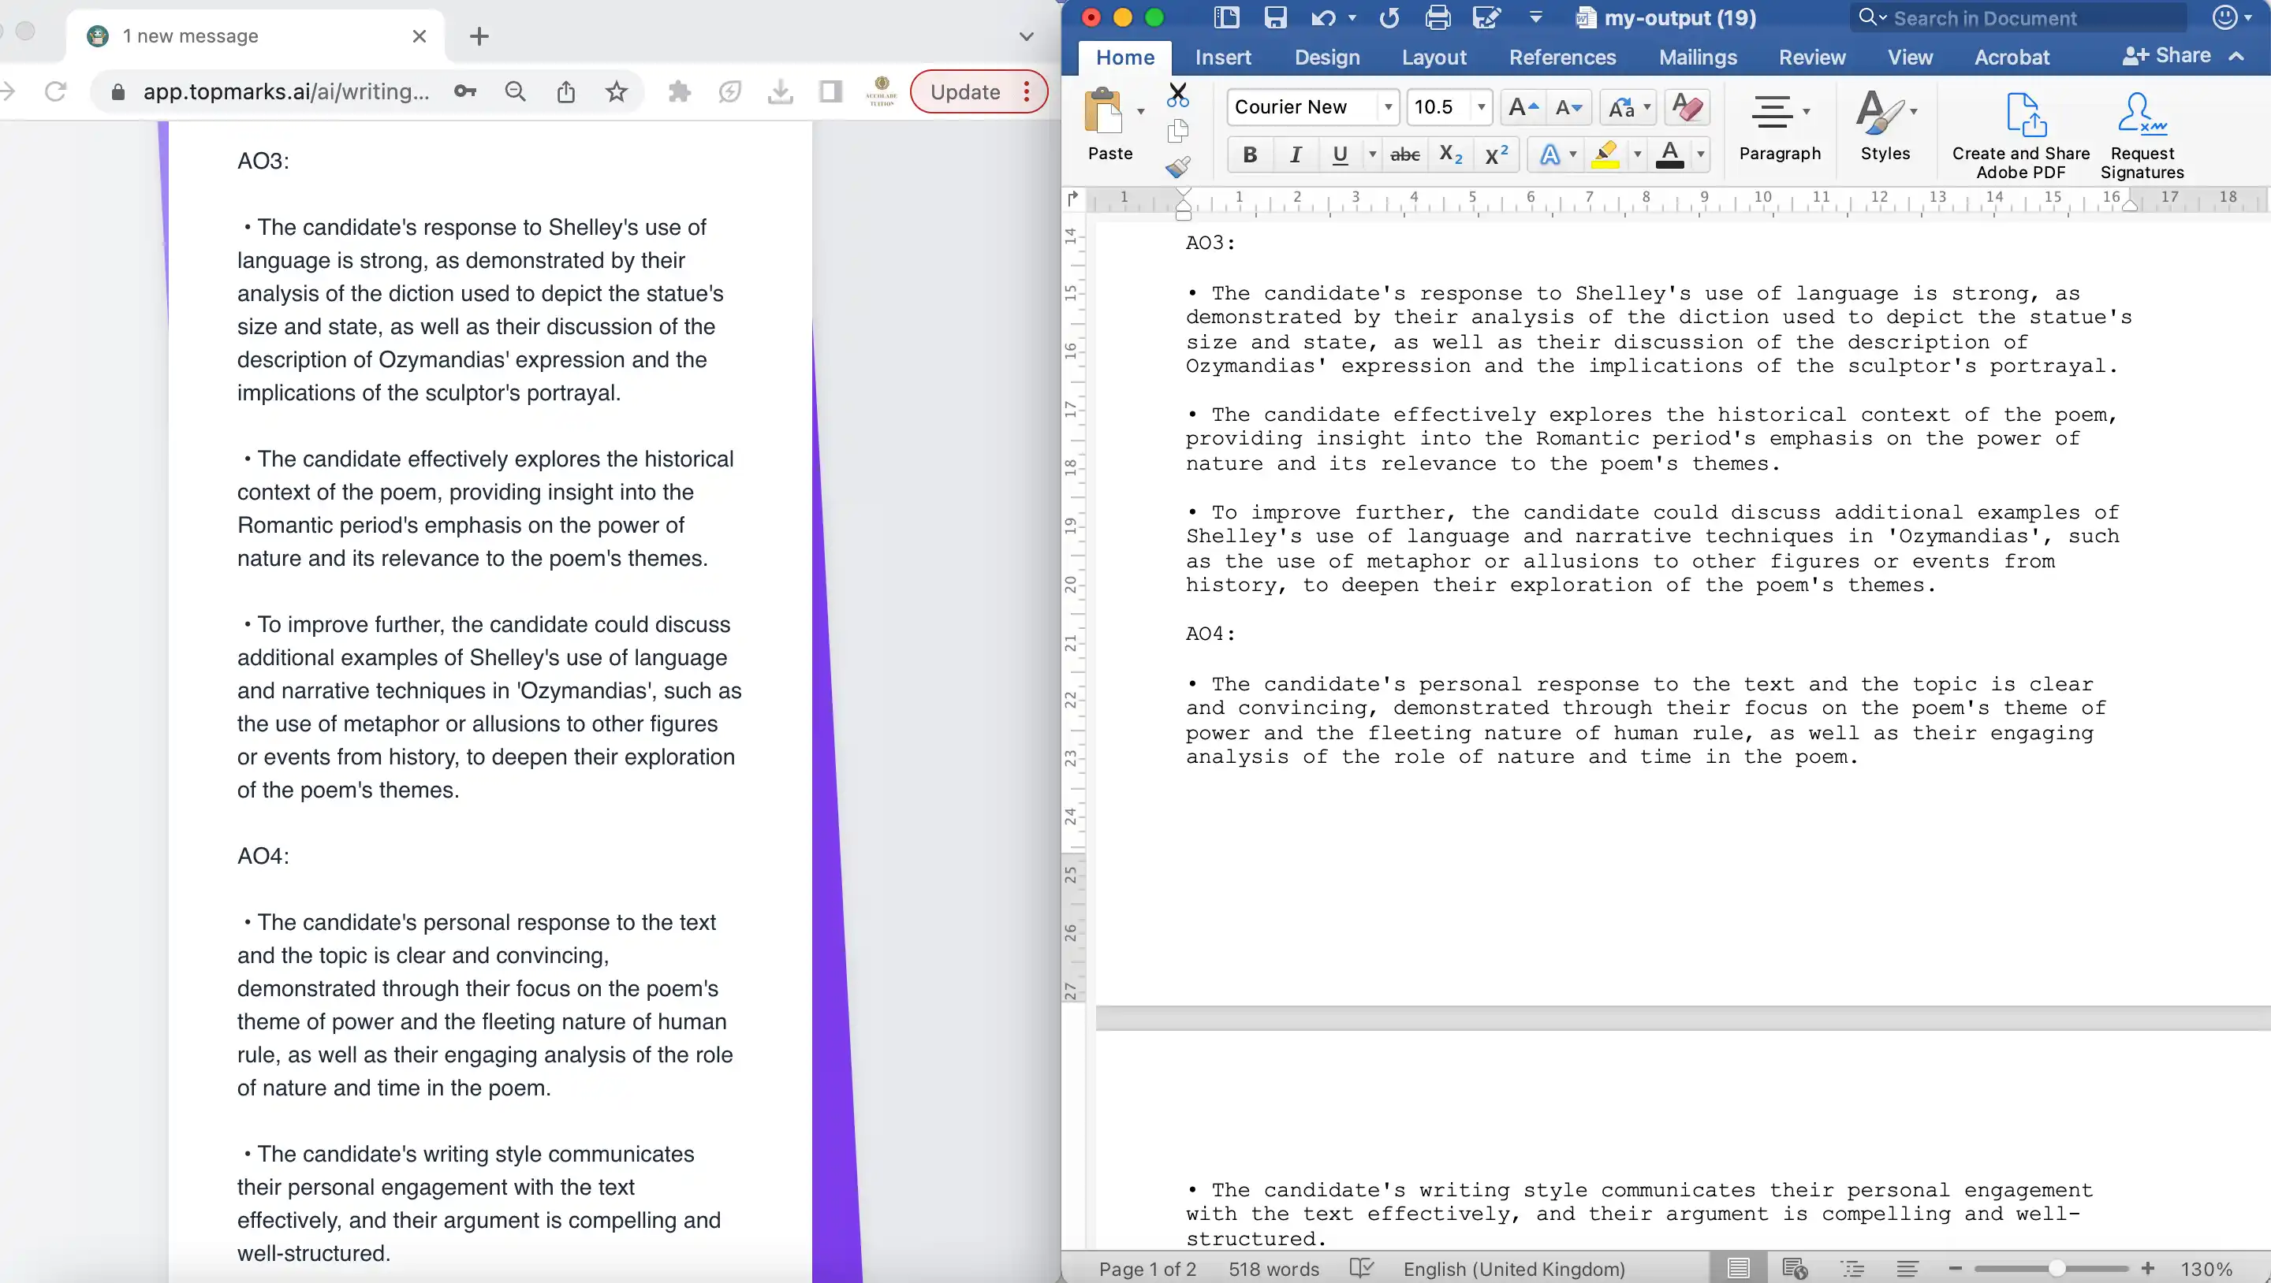The image size is (2271, 1283).
Task: Click the password key icon in Chrome
Action: [x=464, y=91]
